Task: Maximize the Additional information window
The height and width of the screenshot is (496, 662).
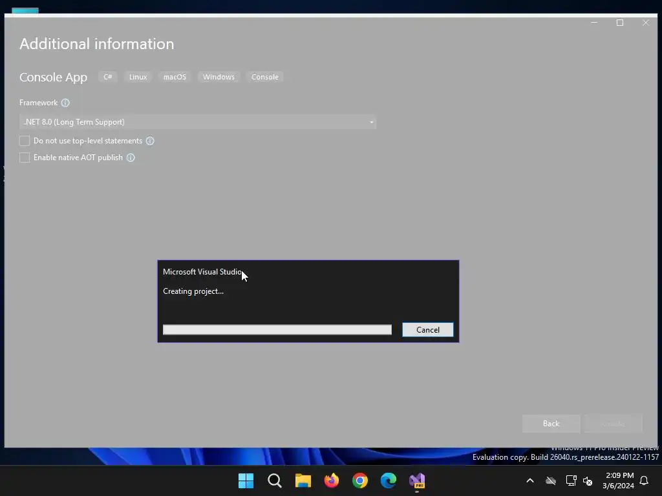Action: pos(620,23)
